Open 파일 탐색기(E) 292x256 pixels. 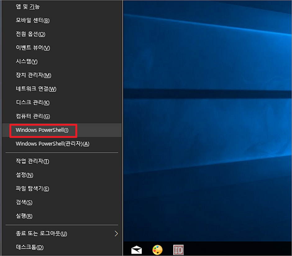[x=62, y=189]
